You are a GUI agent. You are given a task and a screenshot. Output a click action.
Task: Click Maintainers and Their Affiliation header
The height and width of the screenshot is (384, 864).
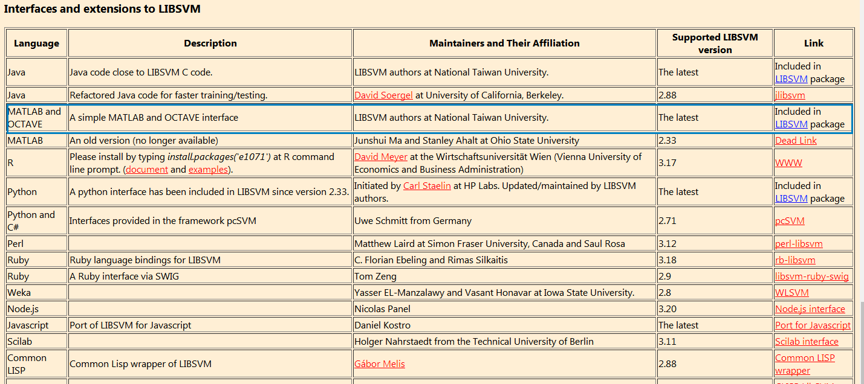(504, 43)
